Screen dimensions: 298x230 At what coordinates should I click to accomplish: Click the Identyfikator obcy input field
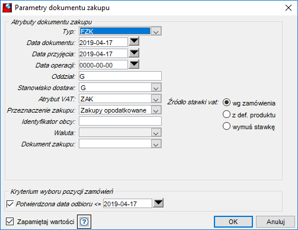click(x=120, y=121)
